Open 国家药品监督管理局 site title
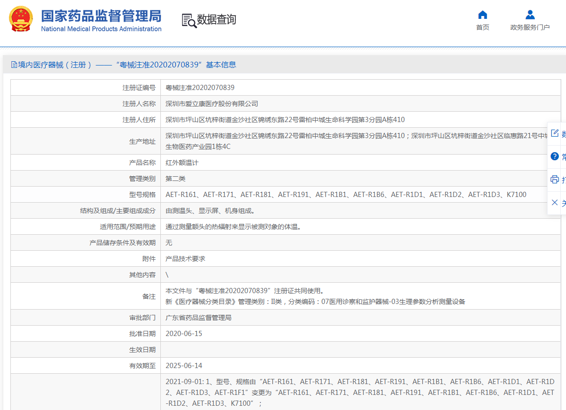 [x=101, y=16]
